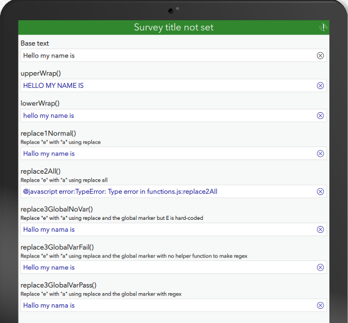Clear the upperWrap() field value
348x323 pixels.
point(320,86)
